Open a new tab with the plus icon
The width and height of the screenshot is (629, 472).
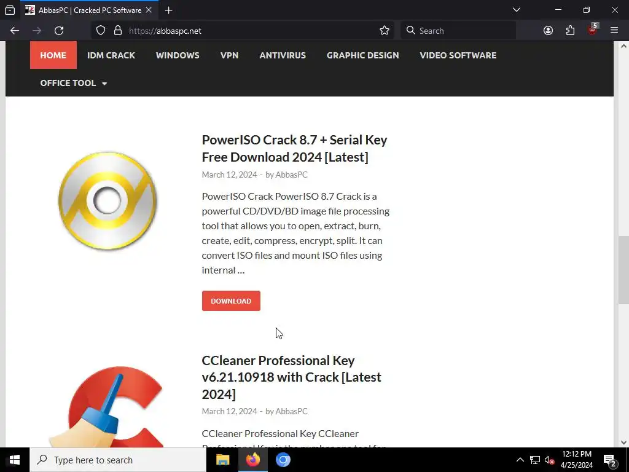168,10
